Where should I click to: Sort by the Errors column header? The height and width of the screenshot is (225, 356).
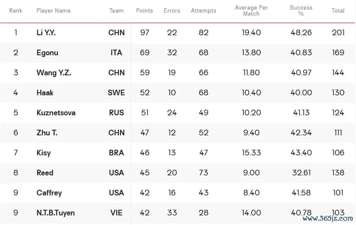tap(171, 11)
